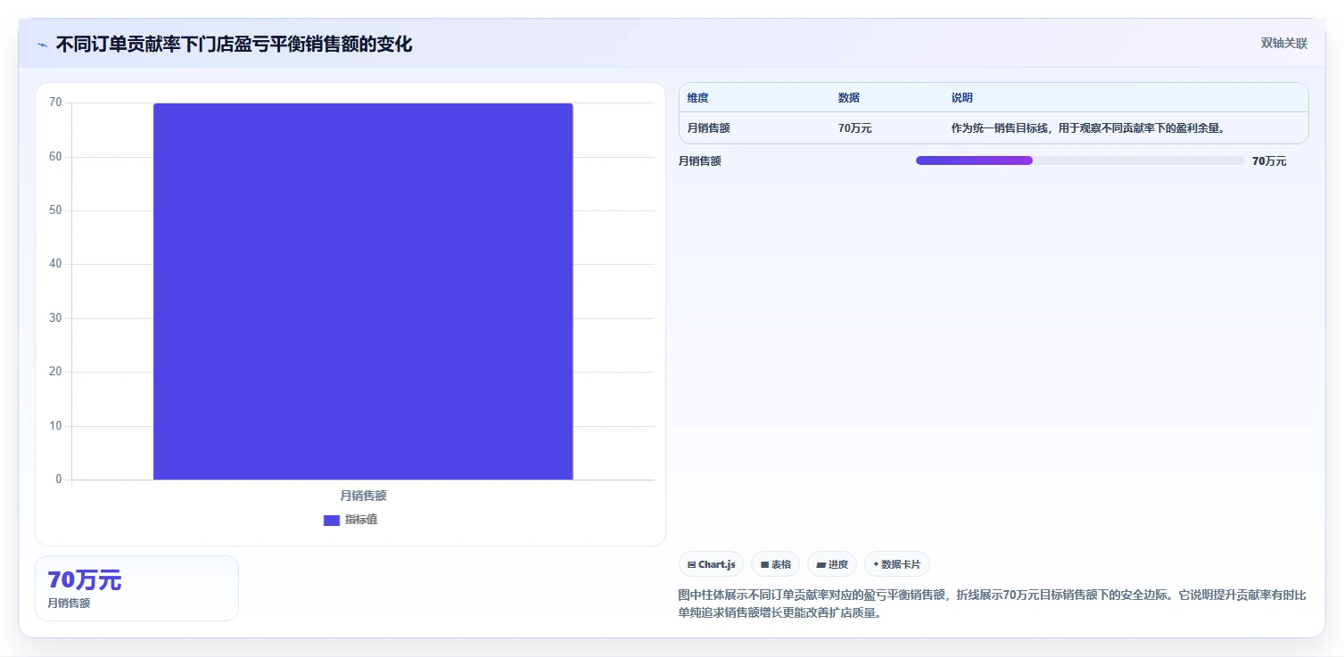1344x657 pixels.
Task: Click the 70万元 cell in the table
Action: pos(854,128)
